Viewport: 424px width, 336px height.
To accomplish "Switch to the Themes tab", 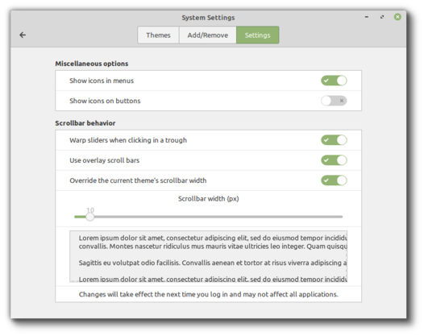I will point(158,35).
